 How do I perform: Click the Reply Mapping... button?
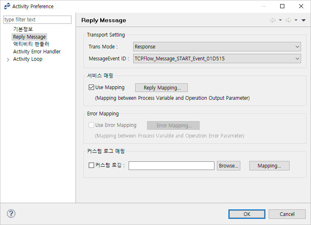click(161, 87)
